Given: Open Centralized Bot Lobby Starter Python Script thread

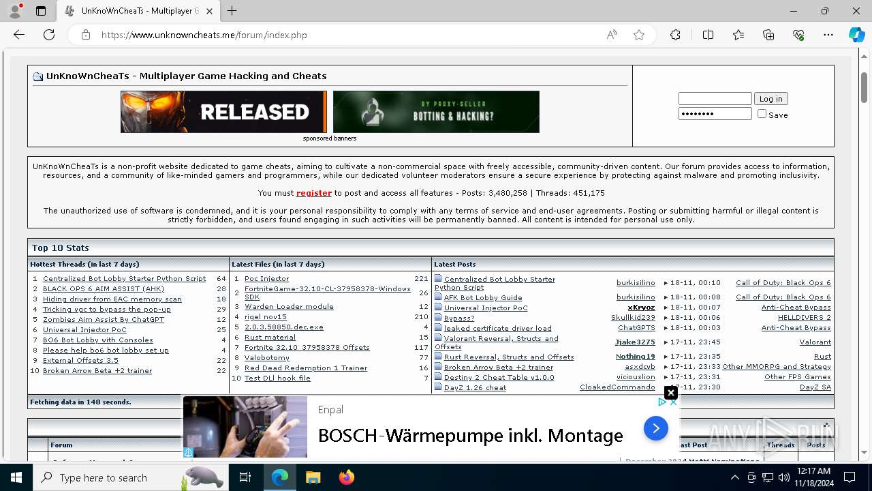Looking at the screenshot, I should click(124, 278).
